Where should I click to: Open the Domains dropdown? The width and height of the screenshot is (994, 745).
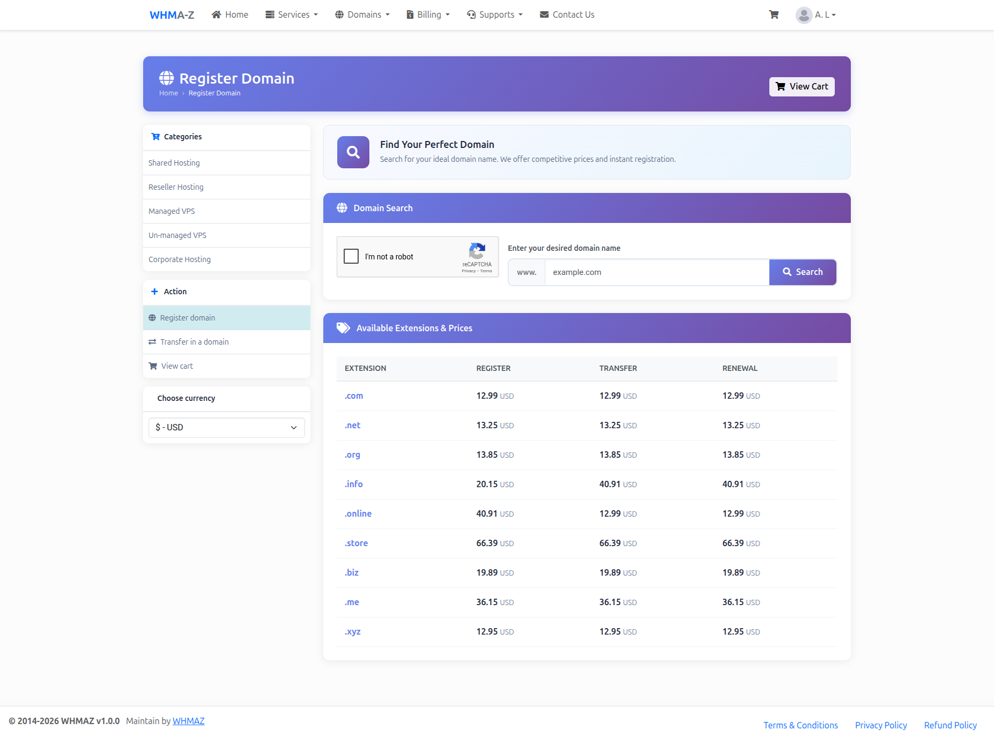(x=362, y=14)
